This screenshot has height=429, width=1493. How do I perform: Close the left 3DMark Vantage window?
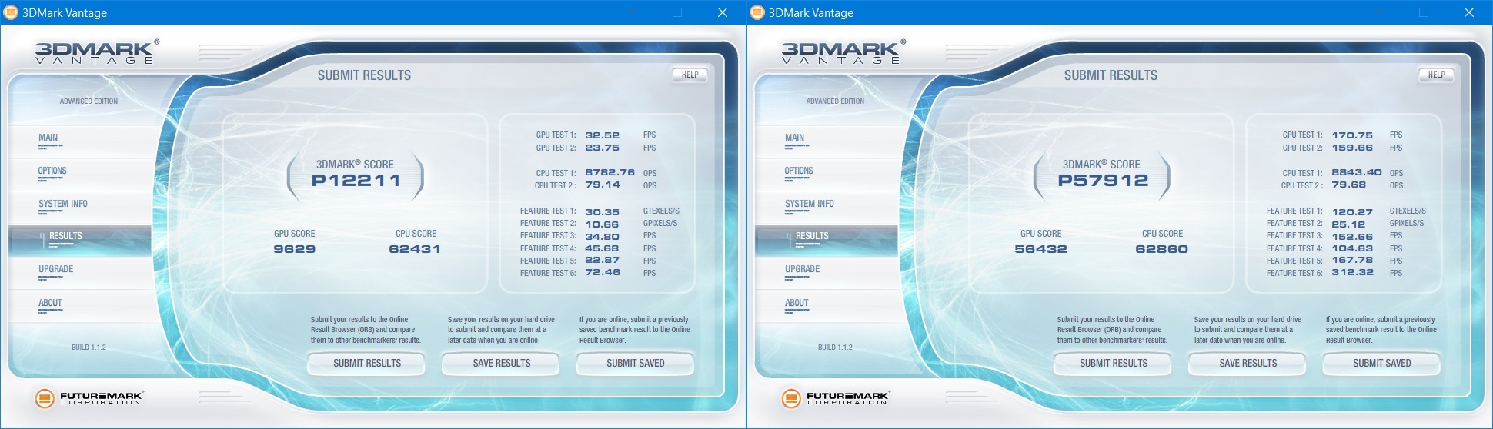(x=722, y=12)
